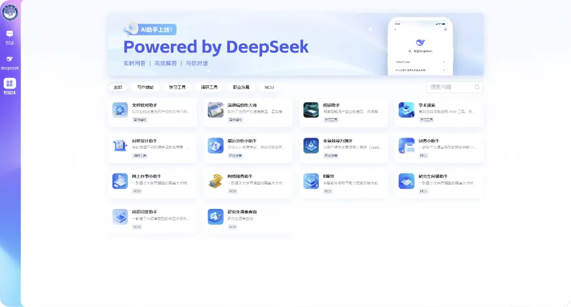571x307 pixels.
Task: Open the 财务小助手 title
Action: click(x=429, y=141)
